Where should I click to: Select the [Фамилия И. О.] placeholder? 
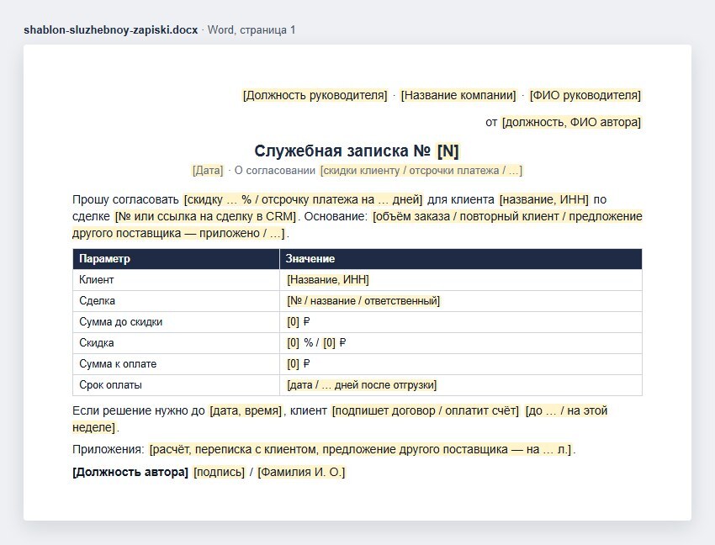click(x=301, y=472)
